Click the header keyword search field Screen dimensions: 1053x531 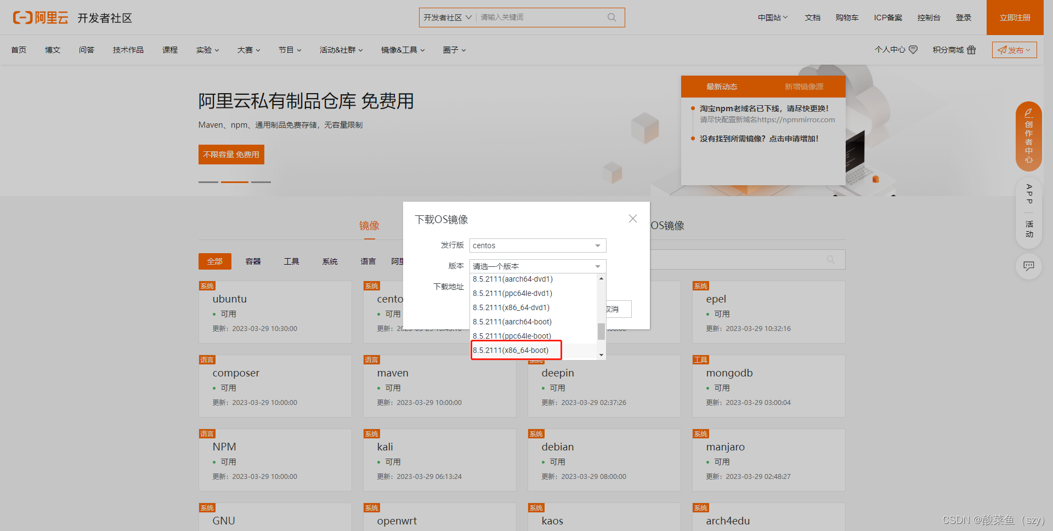coord(542,18)
